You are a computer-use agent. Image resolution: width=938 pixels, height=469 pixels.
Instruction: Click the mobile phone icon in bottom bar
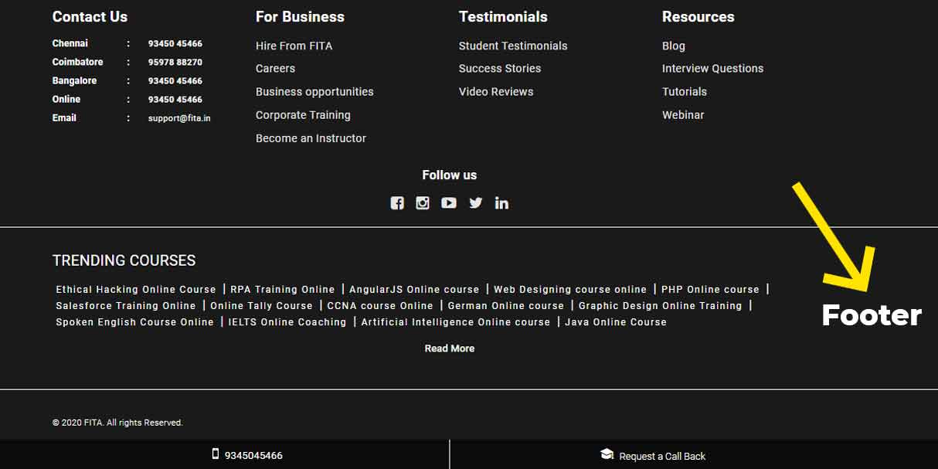click(x=216, y=454)
